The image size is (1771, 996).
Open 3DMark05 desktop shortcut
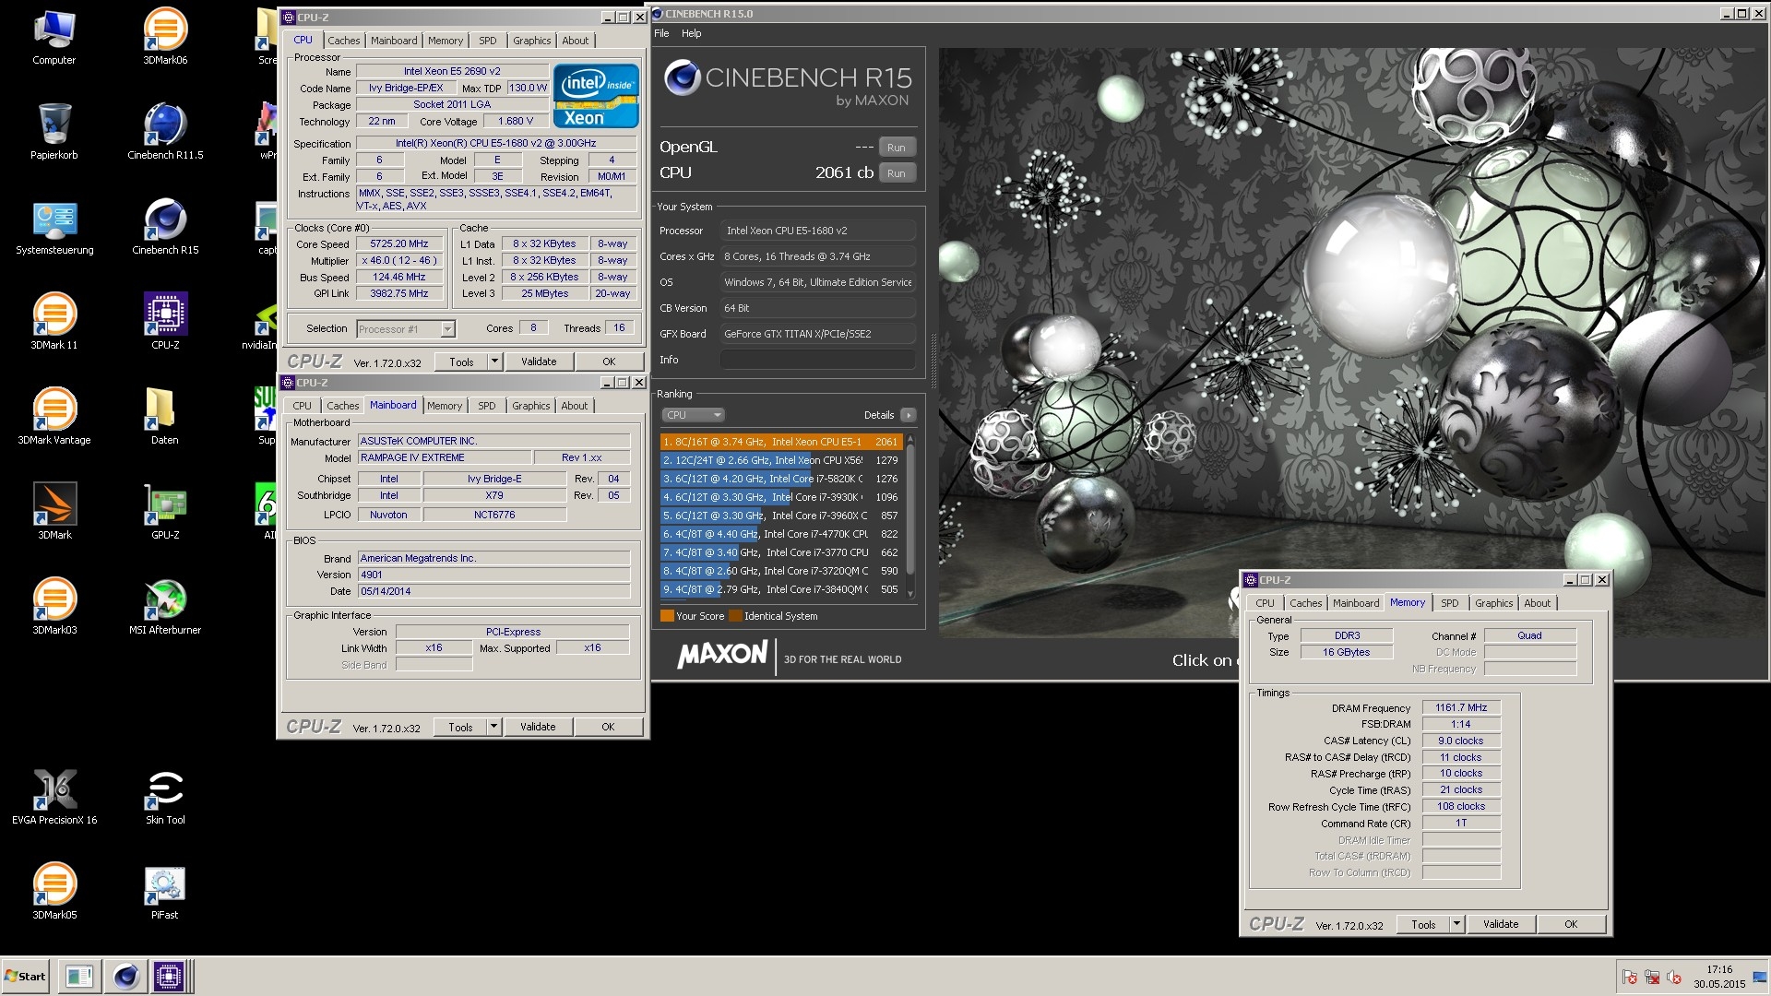coord(53,892)
